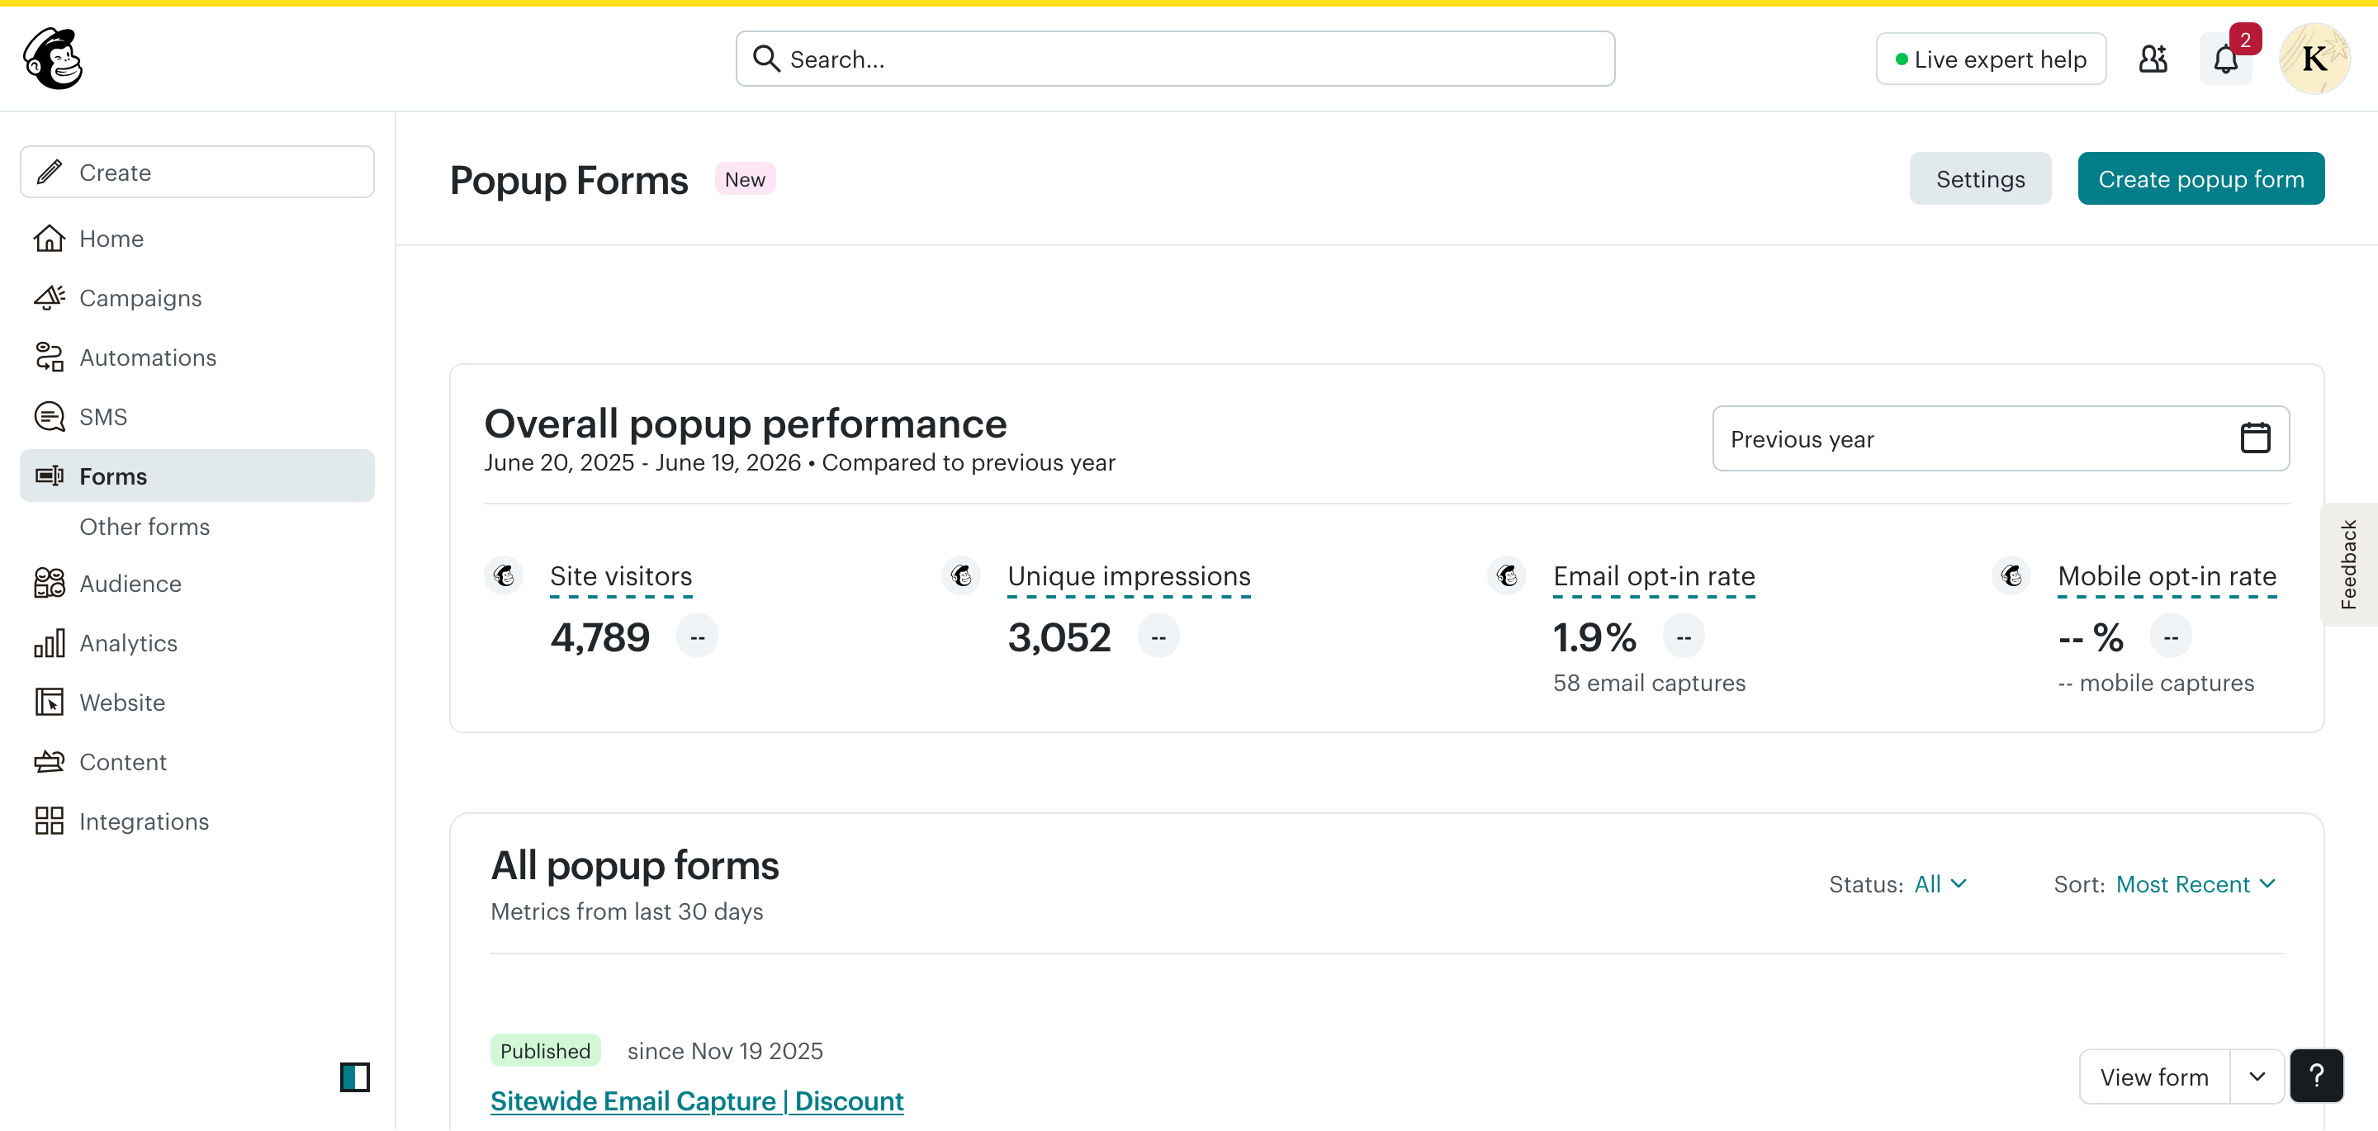The height and width of the screenshot is (1131, 2378).
Task: Click the 3,052 unique impressions value
Action: [x=1059, y=637]
